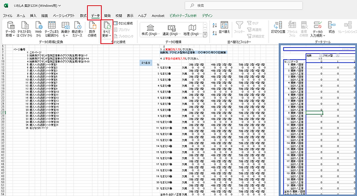The width and height of the screenshot is (357, 196).
Task: Open file name dropdown in title bar
Action: pos(60,5)
